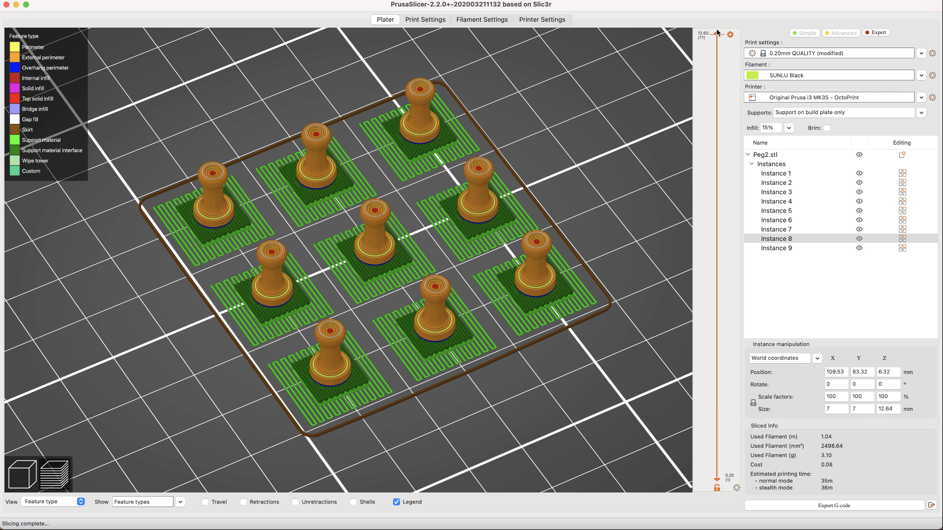Uncheck the Legend checkbox
The width and height of the screenshot is (943, 530).
396,502
